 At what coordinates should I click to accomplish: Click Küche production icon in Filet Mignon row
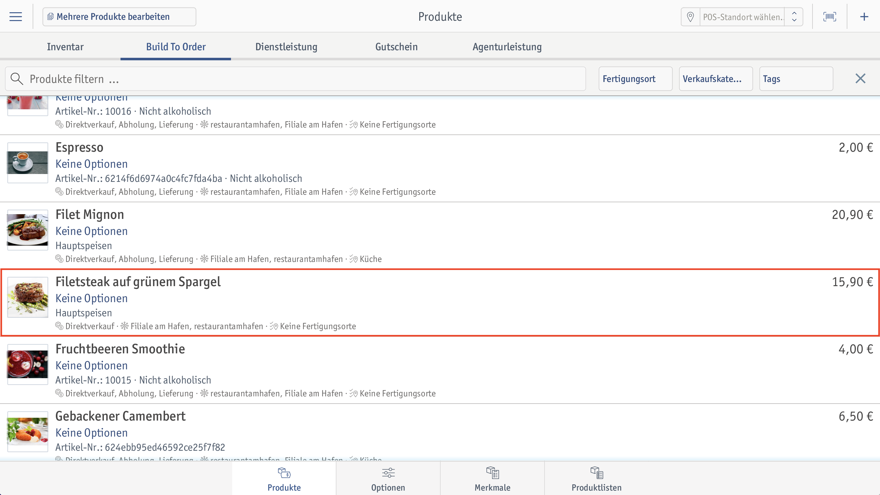pyautogui.click(x=354, y=259)
